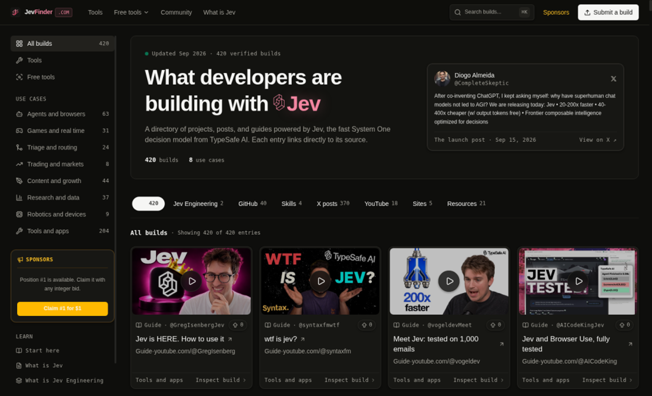Go to the Community page
652x396 pixels.
(x=176, y=12)
